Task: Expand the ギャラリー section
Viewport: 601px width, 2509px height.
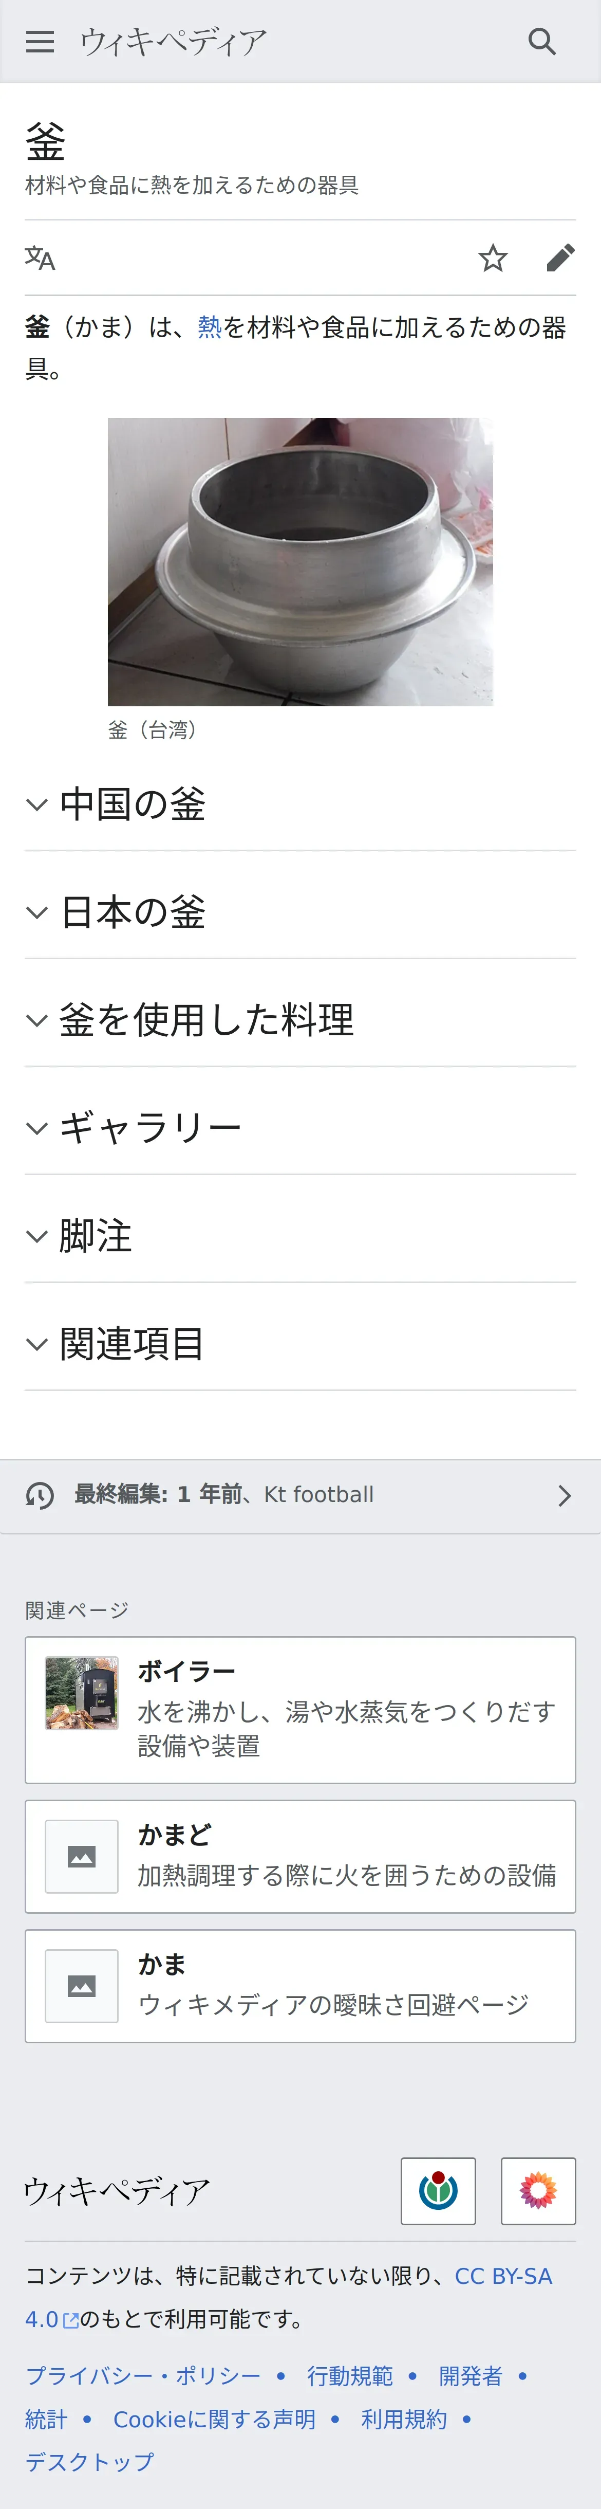Action: tap(300, 1129)
